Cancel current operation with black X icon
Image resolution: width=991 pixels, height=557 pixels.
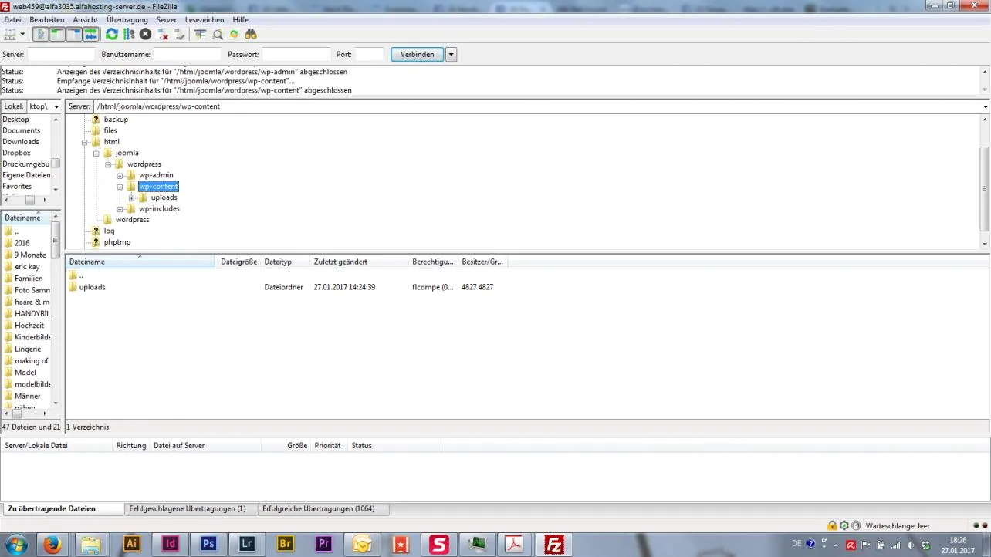tap(146, 34)
